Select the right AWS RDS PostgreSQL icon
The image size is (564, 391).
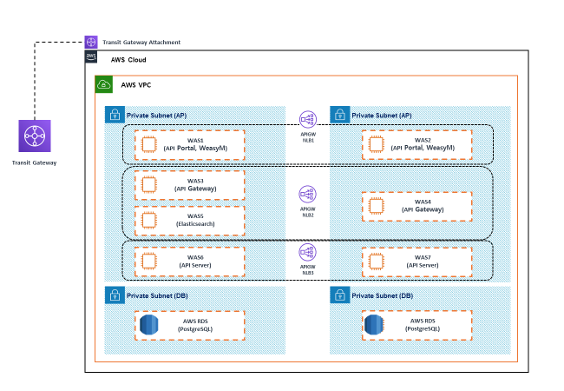pos(376,325)
